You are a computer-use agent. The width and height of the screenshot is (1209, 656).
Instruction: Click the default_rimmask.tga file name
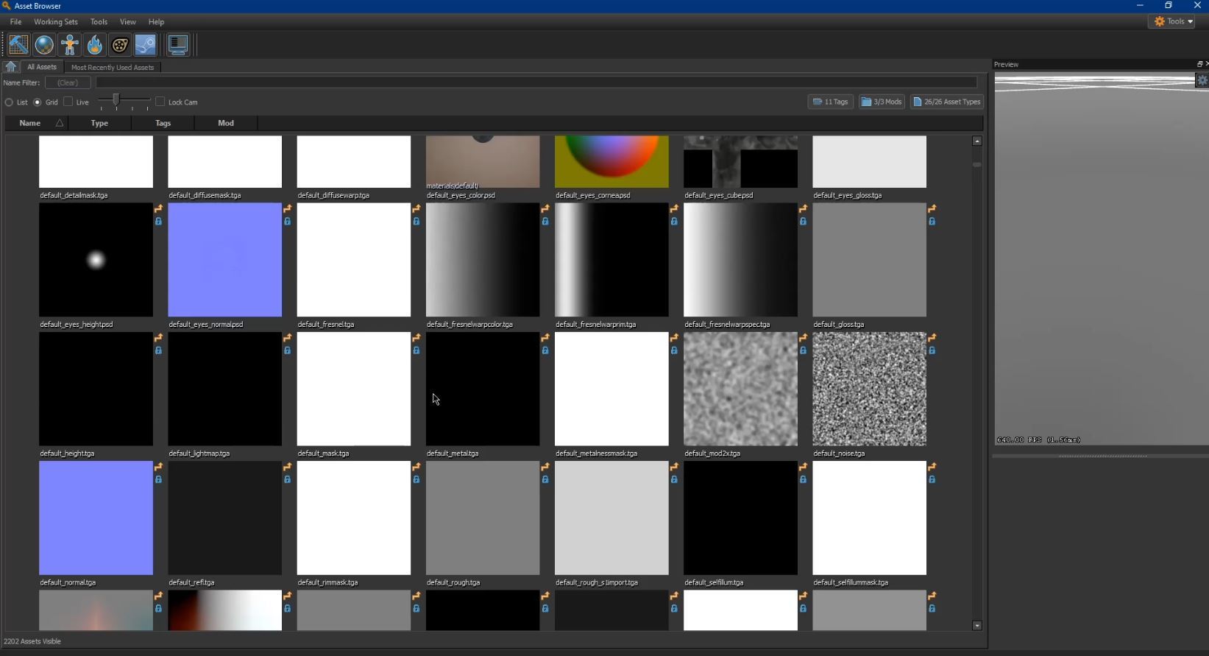pos(328,582)
